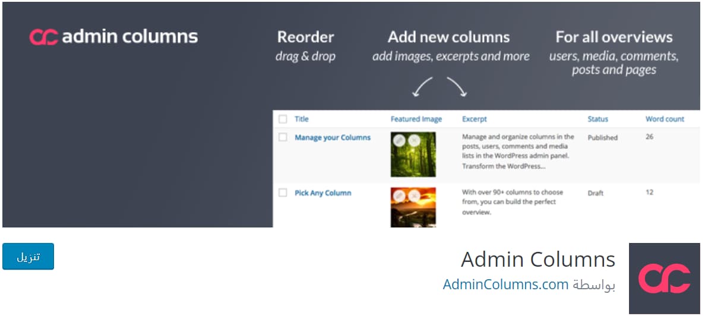The width and height of the screenshot is (705, 316).
Task: Click the excerpt text starting With over 90+
Action: coord(513,202)
